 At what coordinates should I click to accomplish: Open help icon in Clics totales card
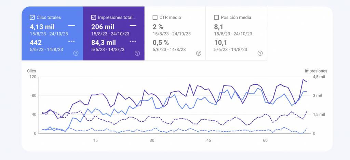(76, 53)
